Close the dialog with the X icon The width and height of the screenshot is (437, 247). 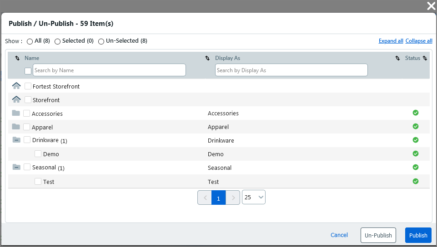431,6
